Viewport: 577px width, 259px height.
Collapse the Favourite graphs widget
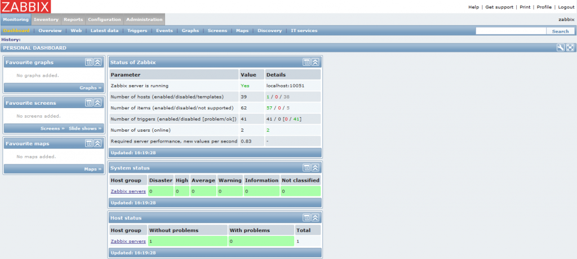point(97,62)
